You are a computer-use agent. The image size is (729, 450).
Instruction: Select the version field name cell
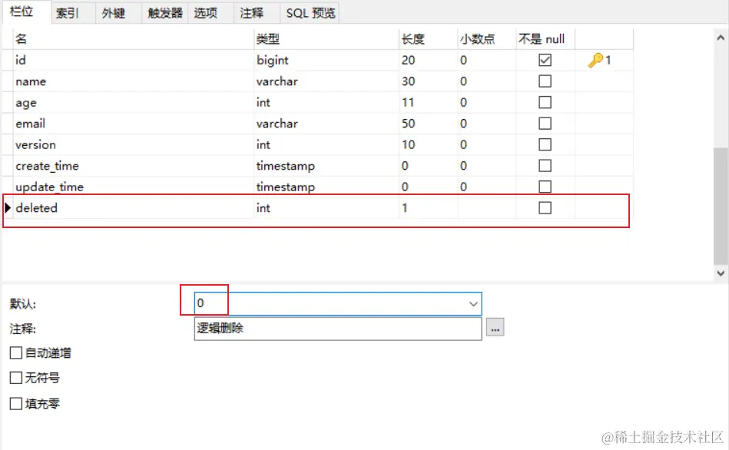133,144
